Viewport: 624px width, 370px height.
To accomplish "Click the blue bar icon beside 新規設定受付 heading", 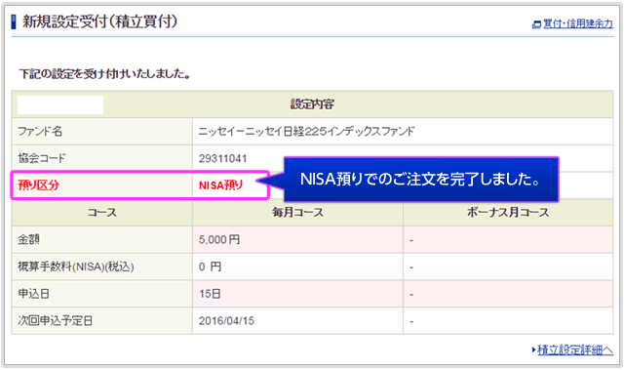I will [x=14, y=21].
